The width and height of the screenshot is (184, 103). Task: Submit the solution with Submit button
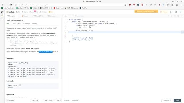pos(177,100)
